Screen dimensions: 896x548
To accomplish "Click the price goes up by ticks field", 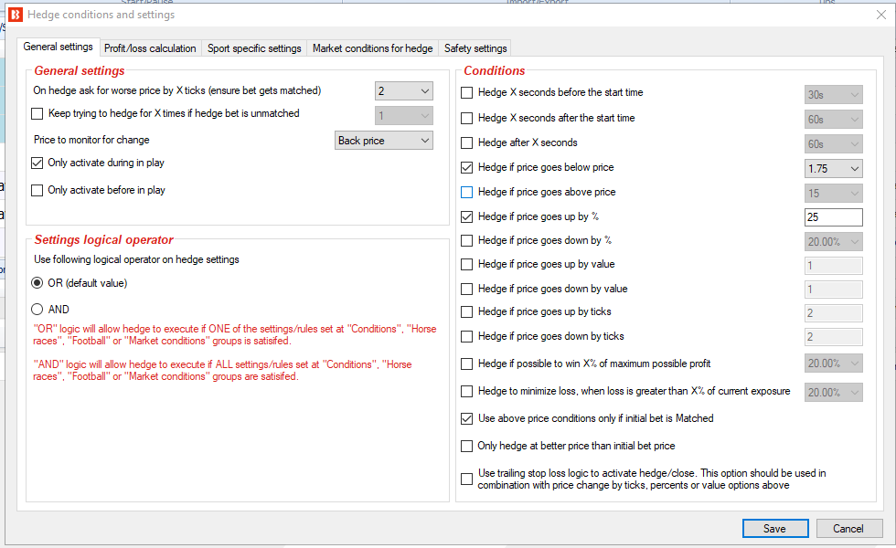I will click(833, 312).
